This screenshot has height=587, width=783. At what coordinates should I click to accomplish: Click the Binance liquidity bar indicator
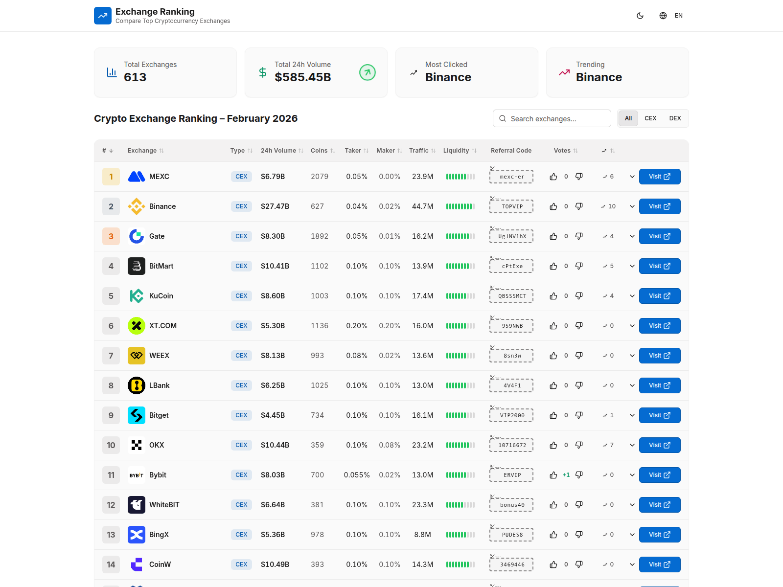click(x=461, y=206)
